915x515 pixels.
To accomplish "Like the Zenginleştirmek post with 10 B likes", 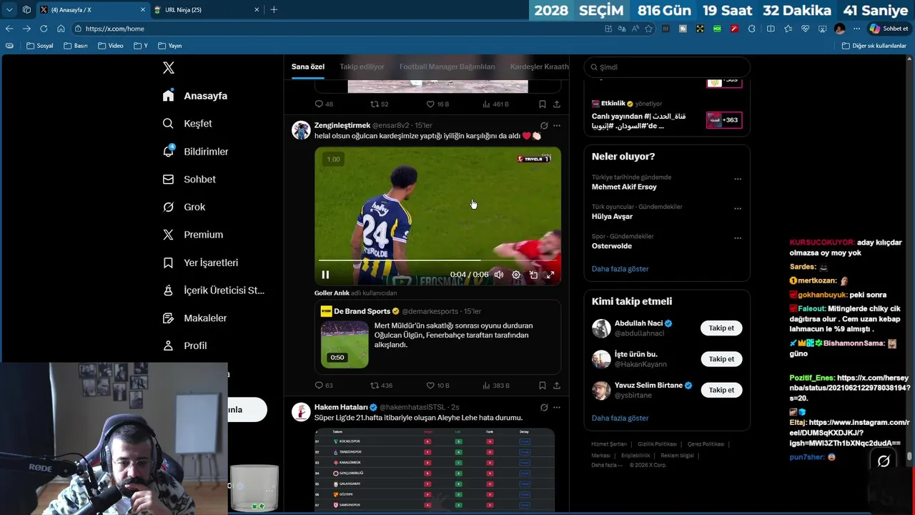I will (x=437, y=386).
